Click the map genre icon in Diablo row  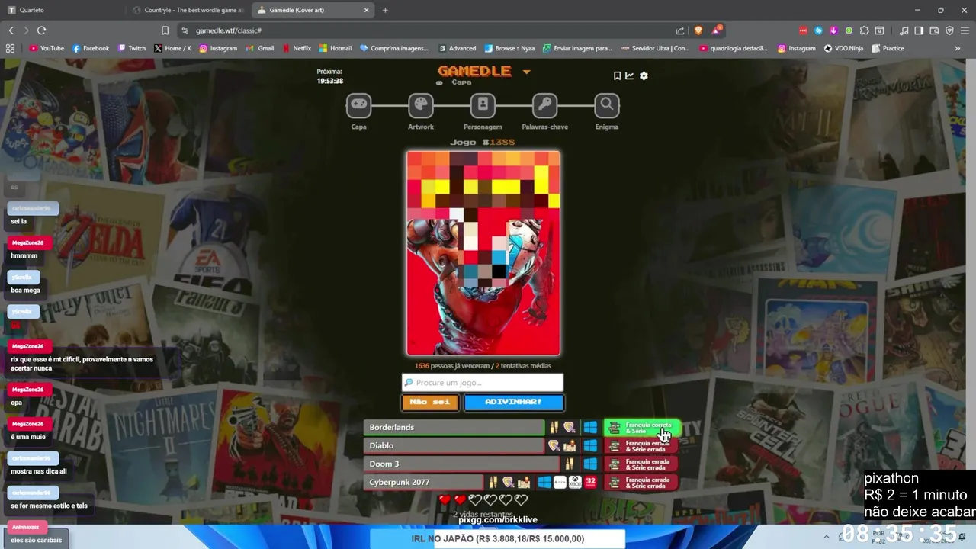pos(569,445)
